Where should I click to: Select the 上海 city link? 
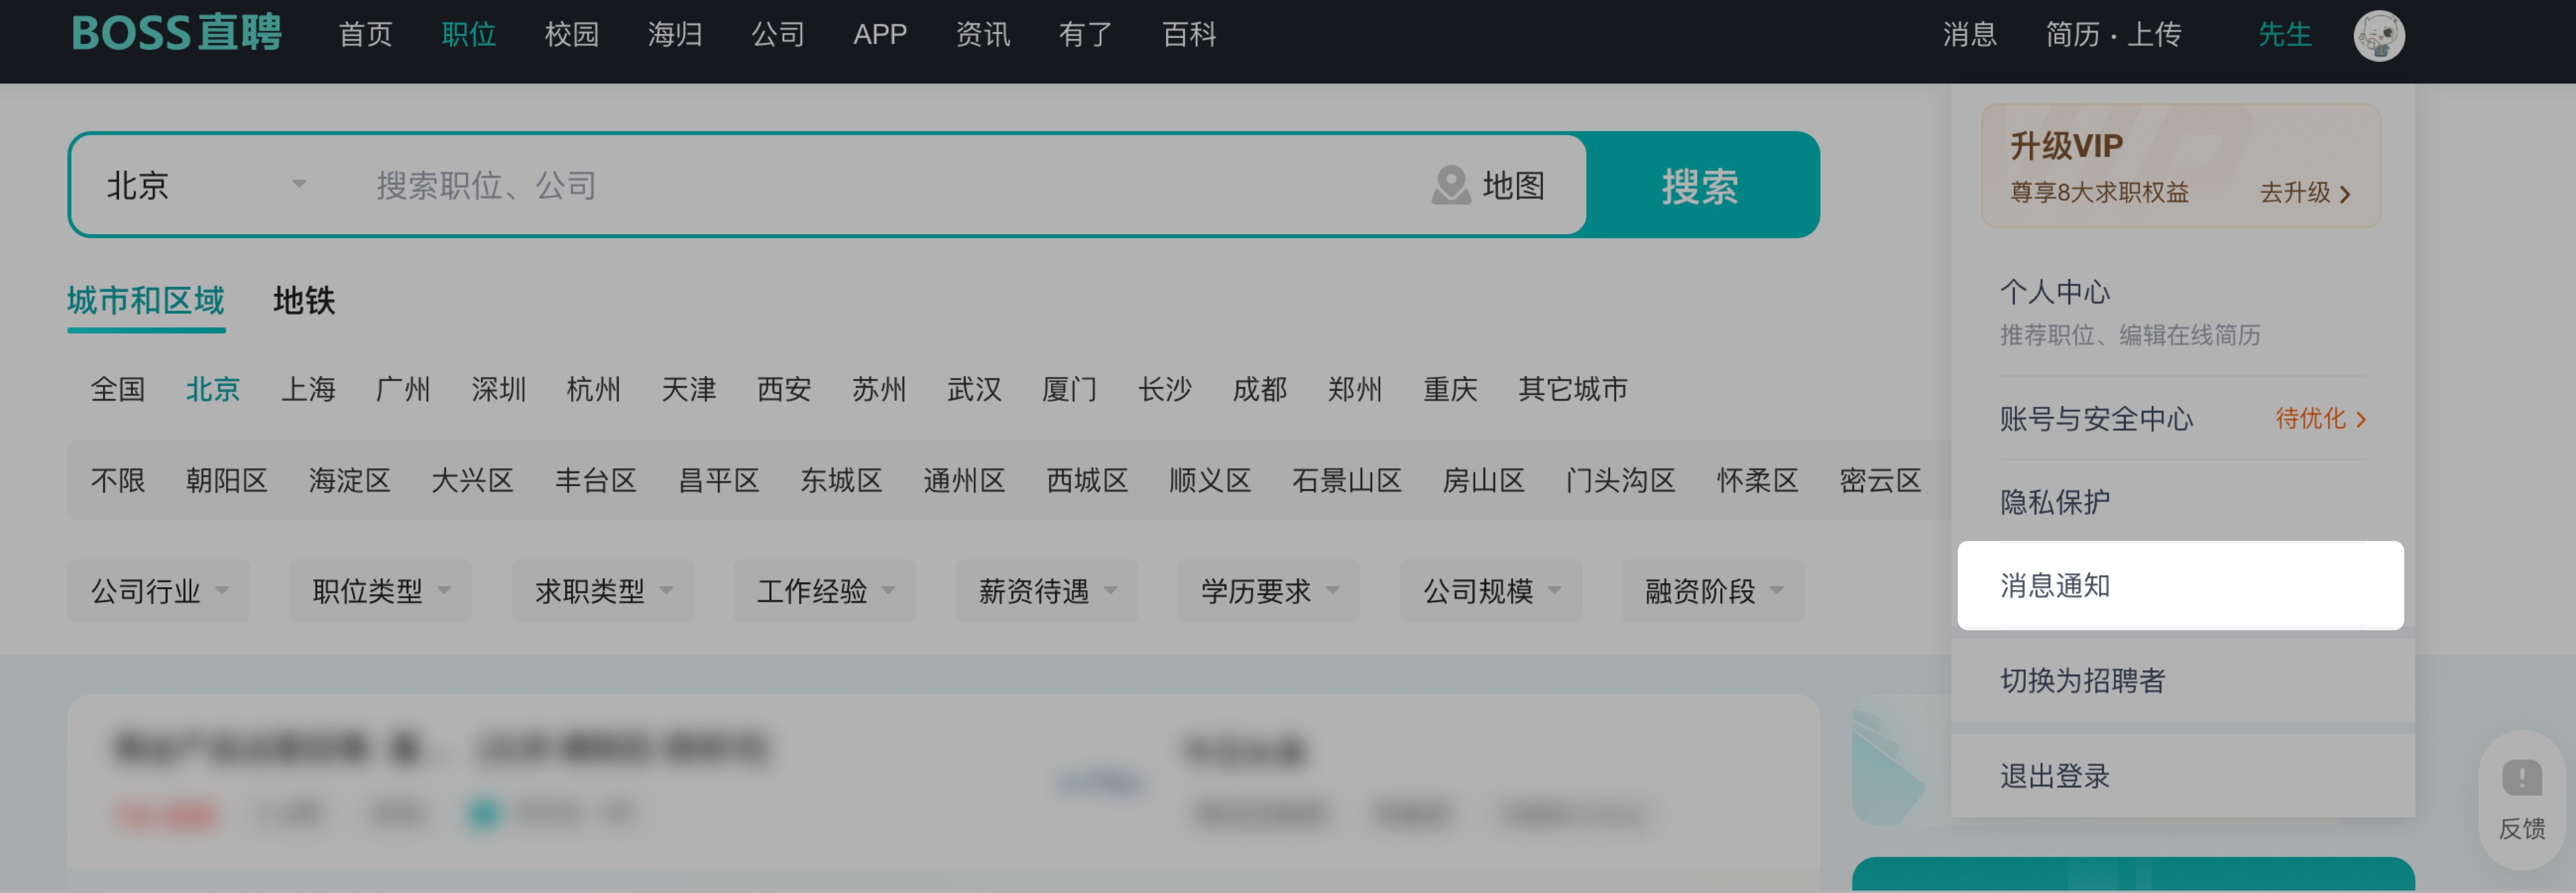pyautogui.click(x=308, y=389)
